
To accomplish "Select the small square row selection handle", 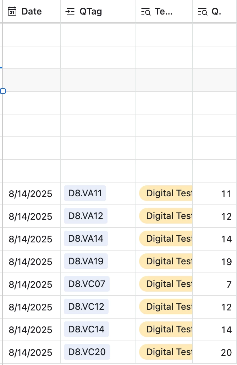I will [x=3, y=91].
